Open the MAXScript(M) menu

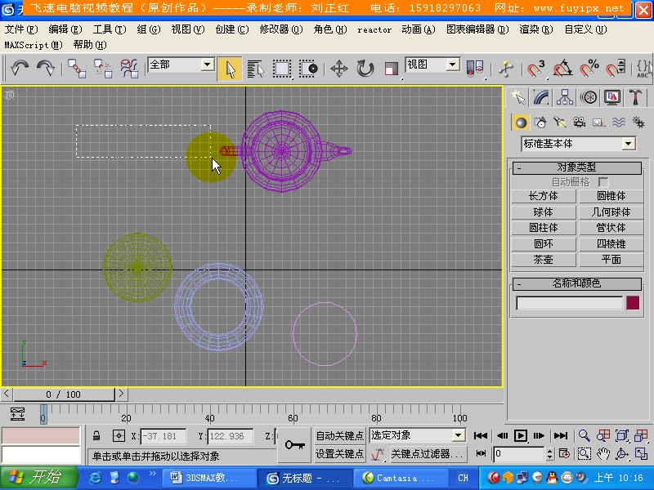pos(34,45)
